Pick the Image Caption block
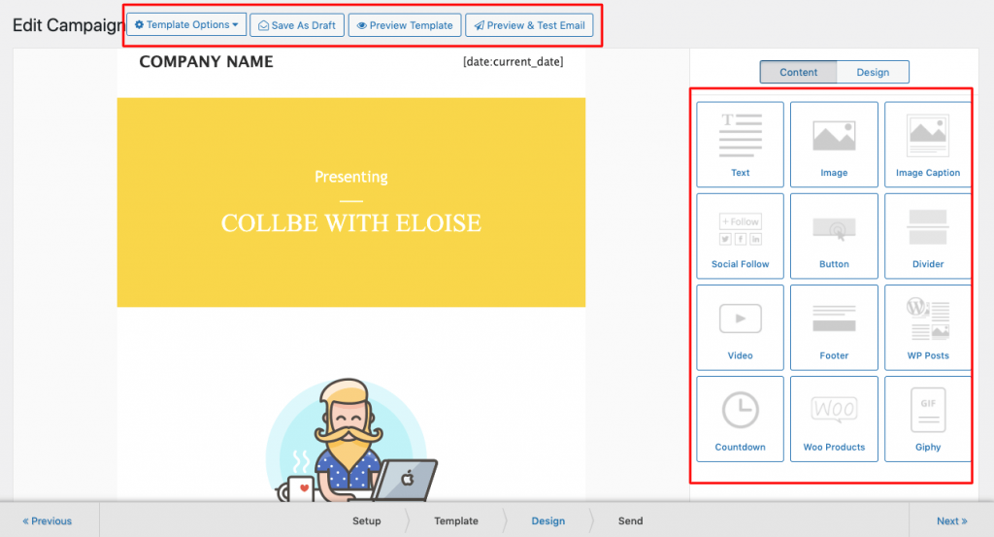The height and width of the screenshot is (537, 994). [927, 145]
